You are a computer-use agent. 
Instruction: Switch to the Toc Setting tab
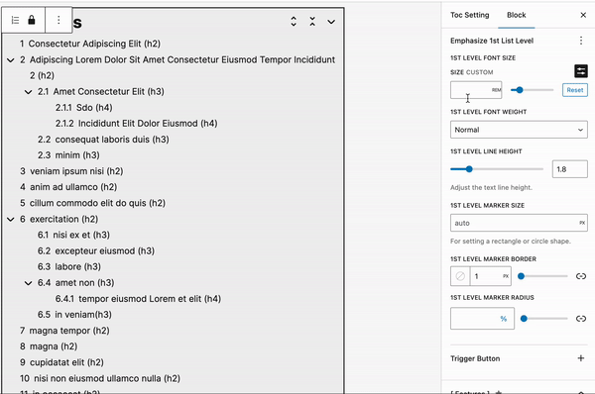470,15
